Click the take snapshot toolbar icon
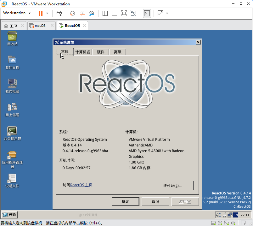The image size is (253, 226). [72, 13]
